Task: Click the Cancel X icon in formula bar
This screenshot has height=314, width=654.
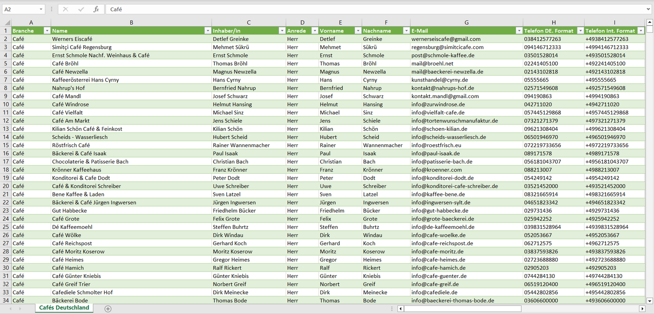Action: click(66, 9)
